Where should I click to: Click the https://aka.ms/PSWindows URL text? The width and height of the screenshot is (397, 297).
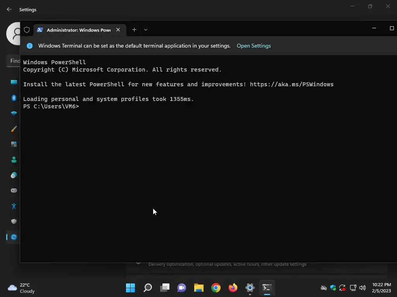[x=292, y=84]
